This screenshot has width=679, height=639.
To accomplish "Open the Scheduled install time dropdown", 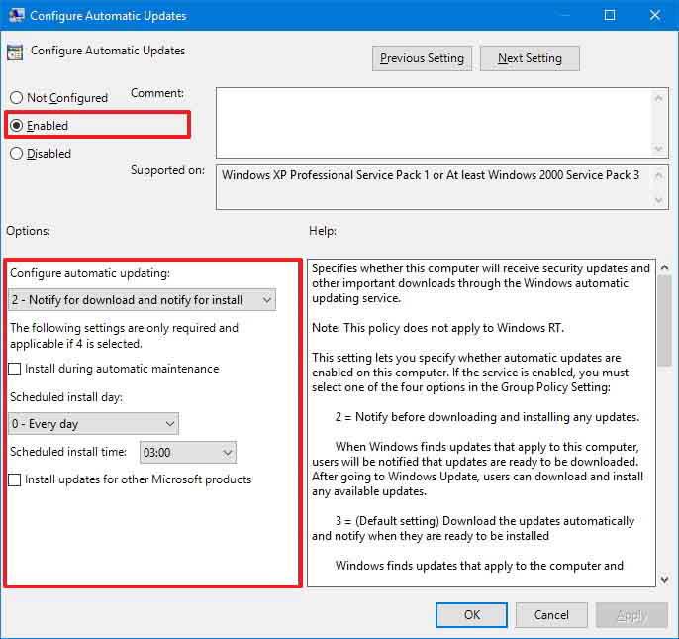I will click(x=188, y=453).
